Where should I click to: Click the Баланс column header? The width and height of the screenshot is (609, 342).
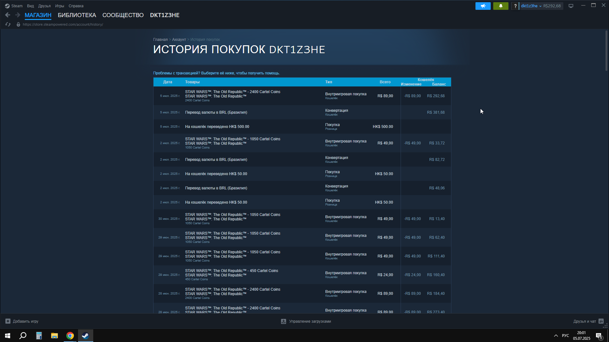(439, 84)
